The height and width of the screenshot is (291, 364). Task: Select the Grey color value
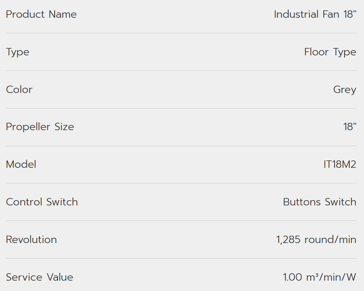click(345, 90)
